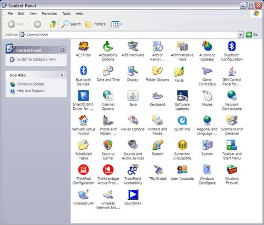This screenshot has width=264, height=225.
Task: Open Automatic Updates settings
Action: (207, 51)
